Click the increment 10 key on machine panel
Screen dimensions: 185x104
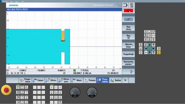click(x=22, y=97)
